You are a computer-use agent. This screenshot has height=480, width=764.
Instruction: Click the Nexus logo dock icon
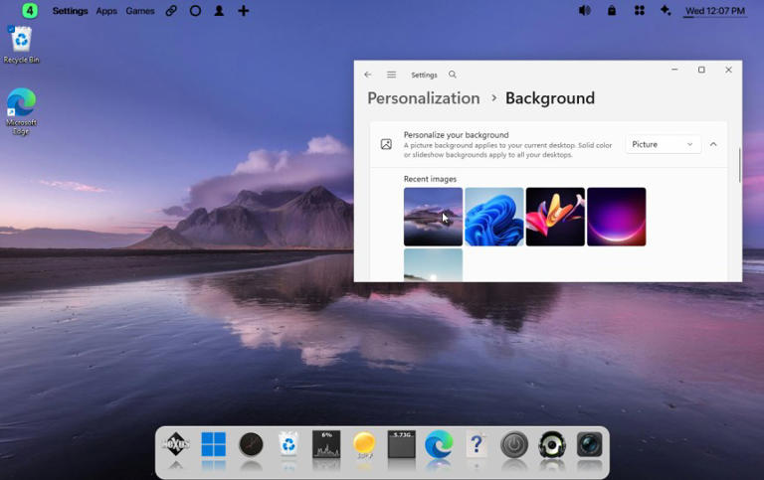point(176,444)
